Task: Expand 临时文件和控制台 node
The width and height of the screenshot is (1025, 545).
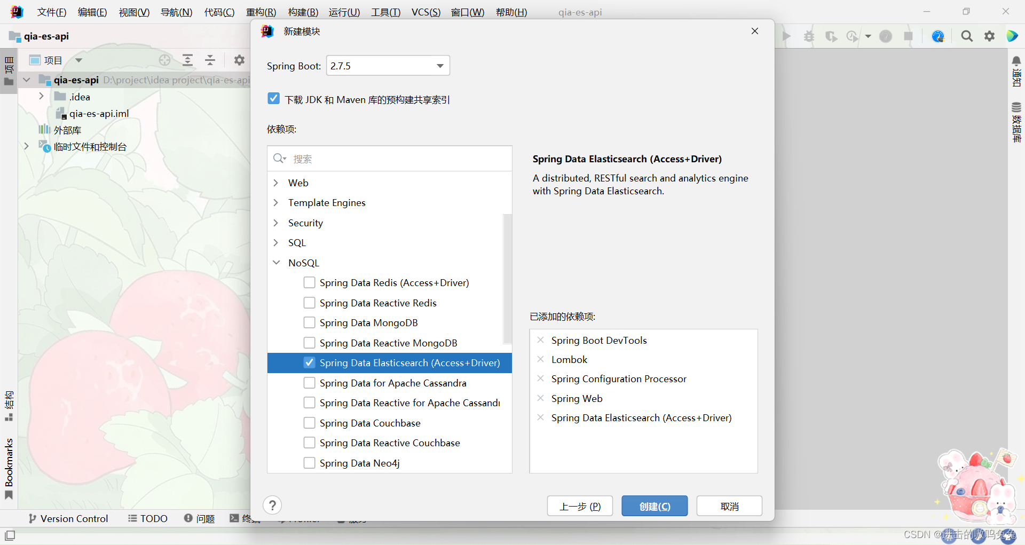Action: coord(26,146)
